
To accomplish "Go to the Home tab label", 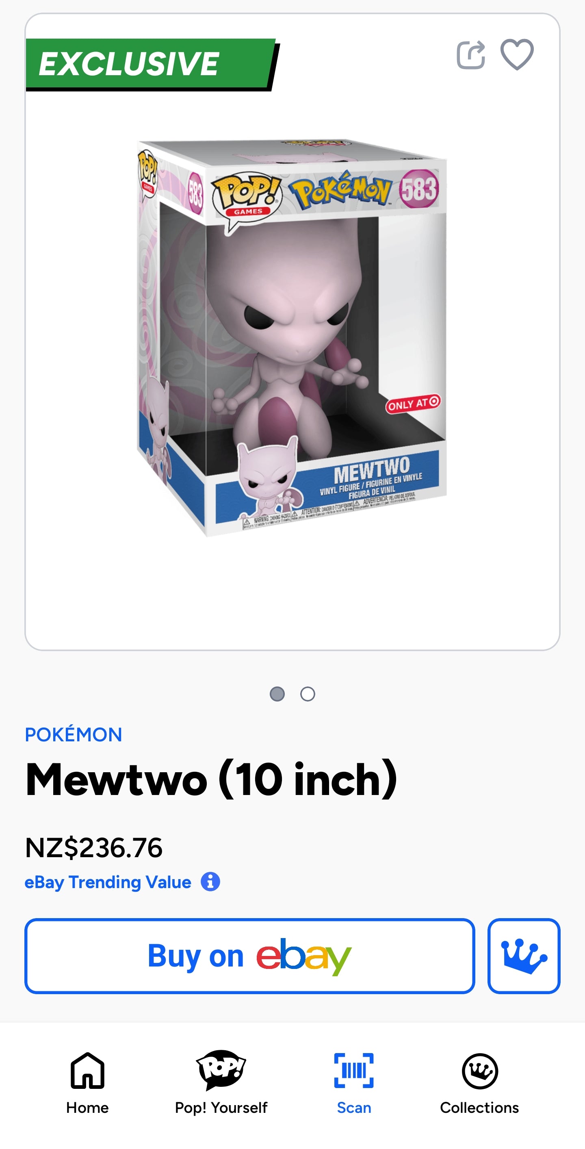I will point(87,1108).
